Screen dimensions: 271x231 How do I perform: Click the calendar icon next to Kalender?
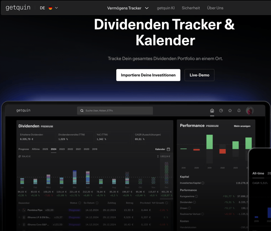pos(168,149)
